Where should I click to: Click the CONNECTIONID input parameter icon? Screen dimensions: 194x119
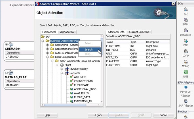(x=71, y=81)
